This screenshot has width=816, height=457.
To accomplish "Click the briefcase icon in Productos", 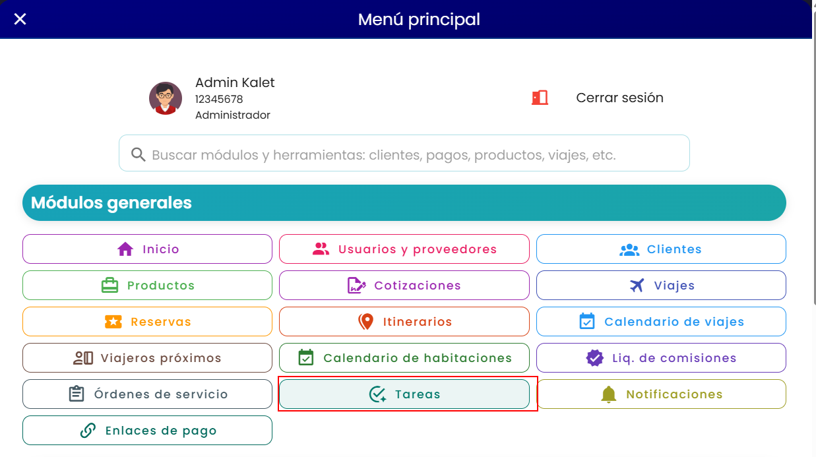I will (x=110, y=286).
